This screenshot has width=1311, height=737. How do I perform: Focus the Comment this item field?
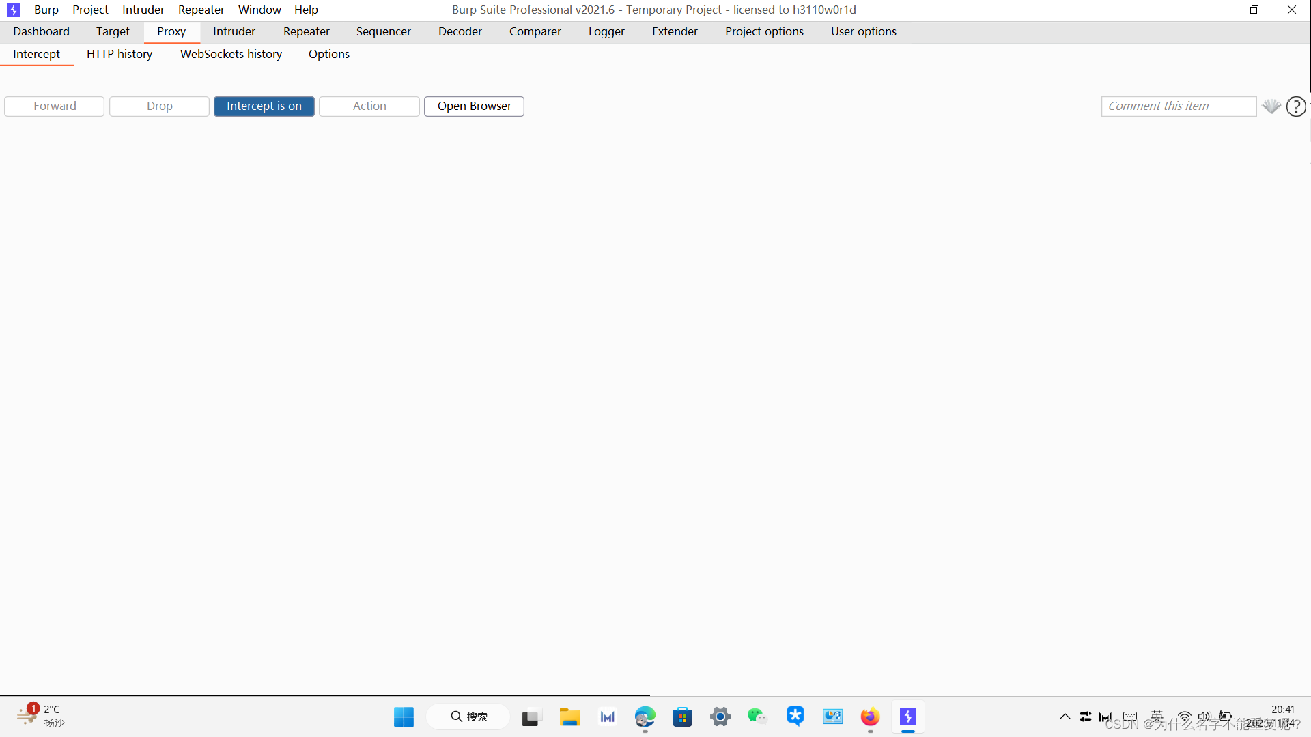[x=1179, y=106]
